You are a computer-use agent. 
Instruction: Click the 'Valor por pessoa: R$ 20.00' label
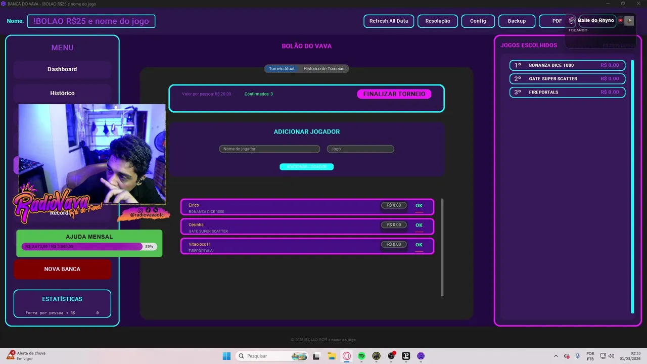click(206, 94)
